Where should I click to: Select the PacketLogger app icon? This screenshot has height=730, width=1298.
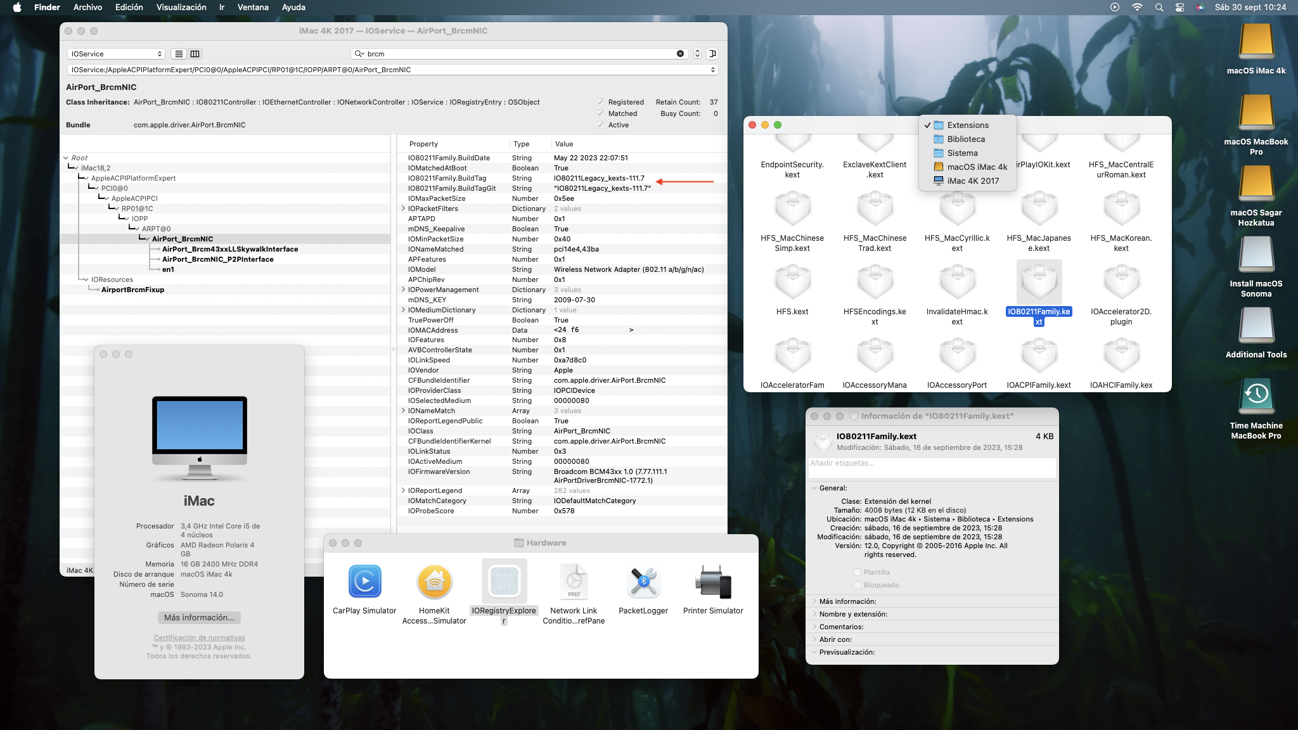point(643,582)
